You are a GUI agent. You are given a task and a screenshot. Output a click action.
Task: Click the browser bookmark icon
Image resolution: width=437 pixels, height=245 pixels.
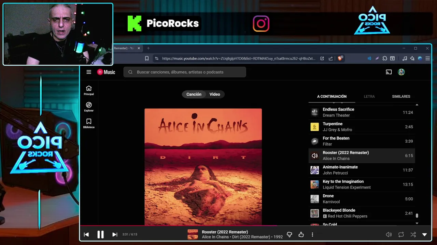pyautogui.click(x=147, y=59)
